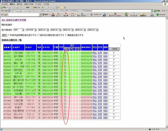The image size is (168, 131).
Task: Click Google toolbar 検索 button
Action: [x=45, y=14]
